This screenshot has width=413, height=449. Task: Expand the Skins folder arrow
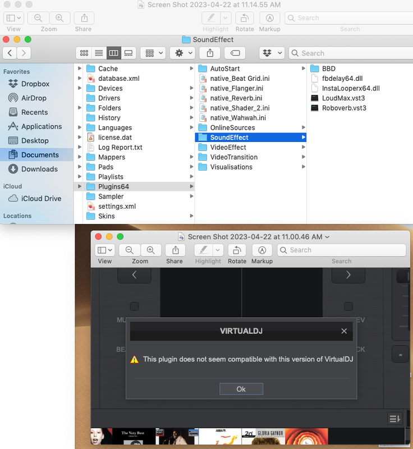(191, 216)
